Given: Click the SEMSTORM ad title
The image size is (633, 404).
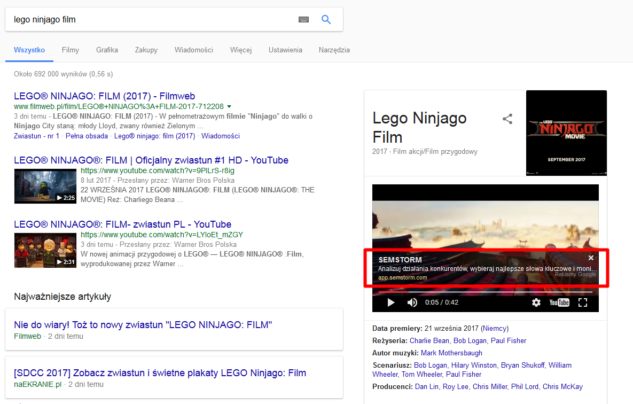Looking at the screenshot, I should pos(400,260).
